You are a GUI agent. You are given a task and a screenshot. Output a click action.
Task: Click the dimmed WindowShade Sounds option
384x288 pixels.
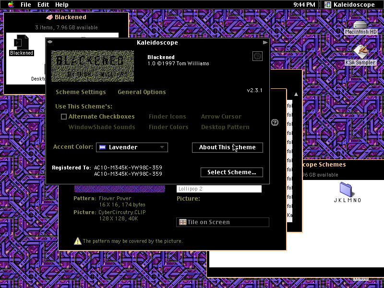pyautogui.click(x=102, y=127)
